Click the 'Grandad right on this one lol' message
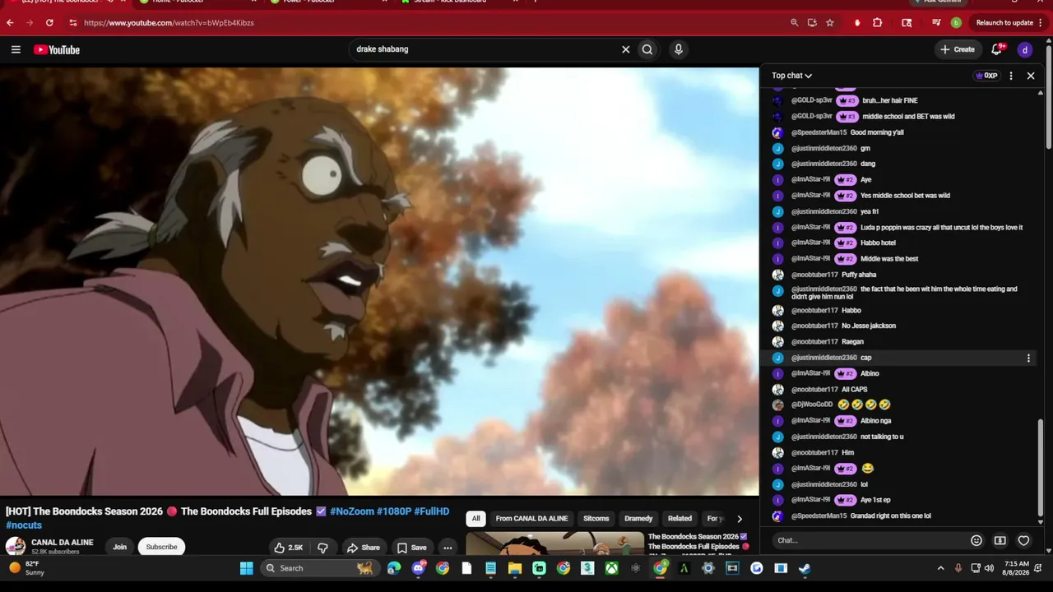1053x592 pixels. click(x=890, y=516)
